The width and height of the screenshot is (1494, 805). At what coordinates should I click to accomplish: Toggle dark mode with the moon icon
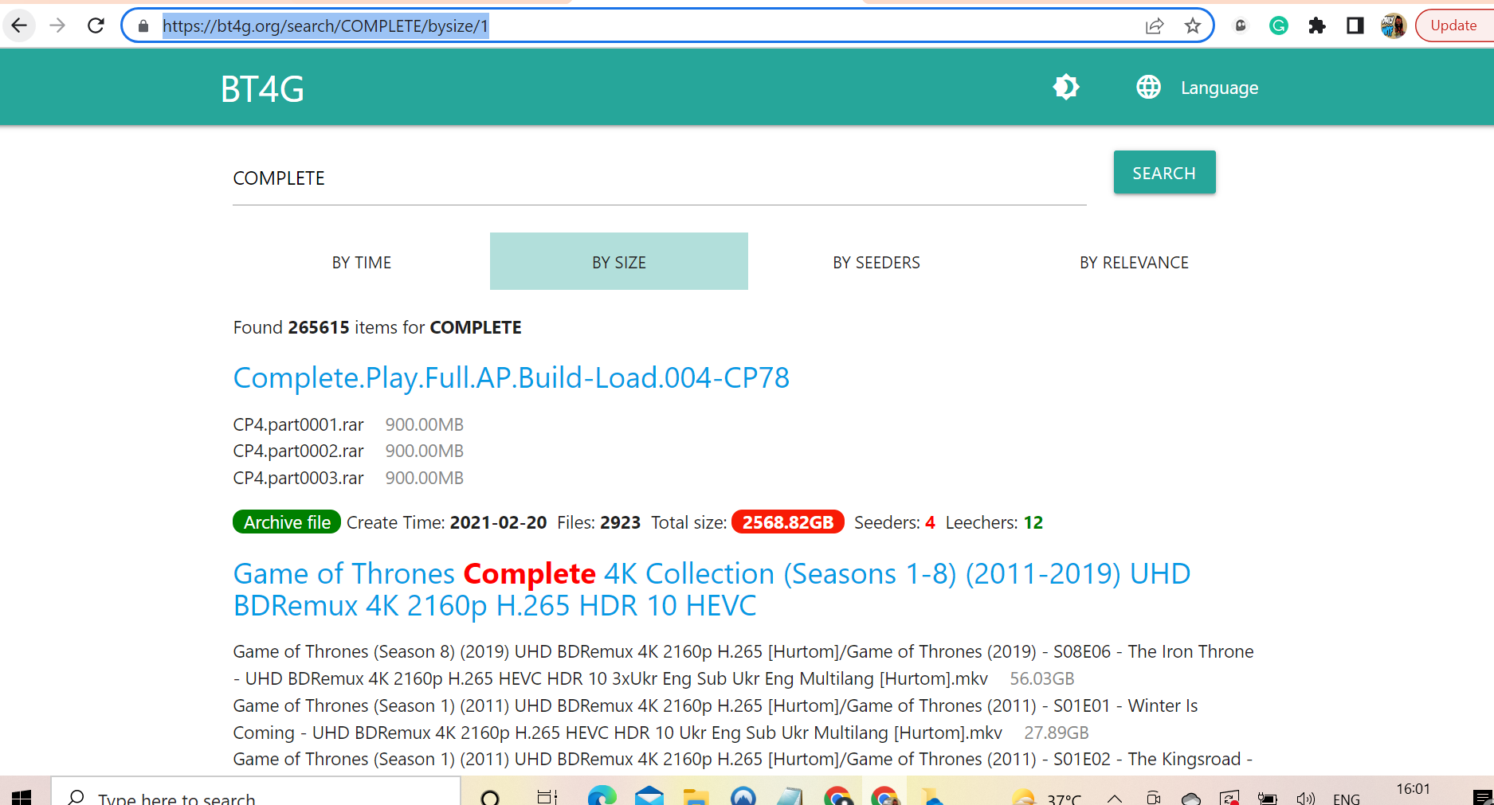[x=1066, y=88]
